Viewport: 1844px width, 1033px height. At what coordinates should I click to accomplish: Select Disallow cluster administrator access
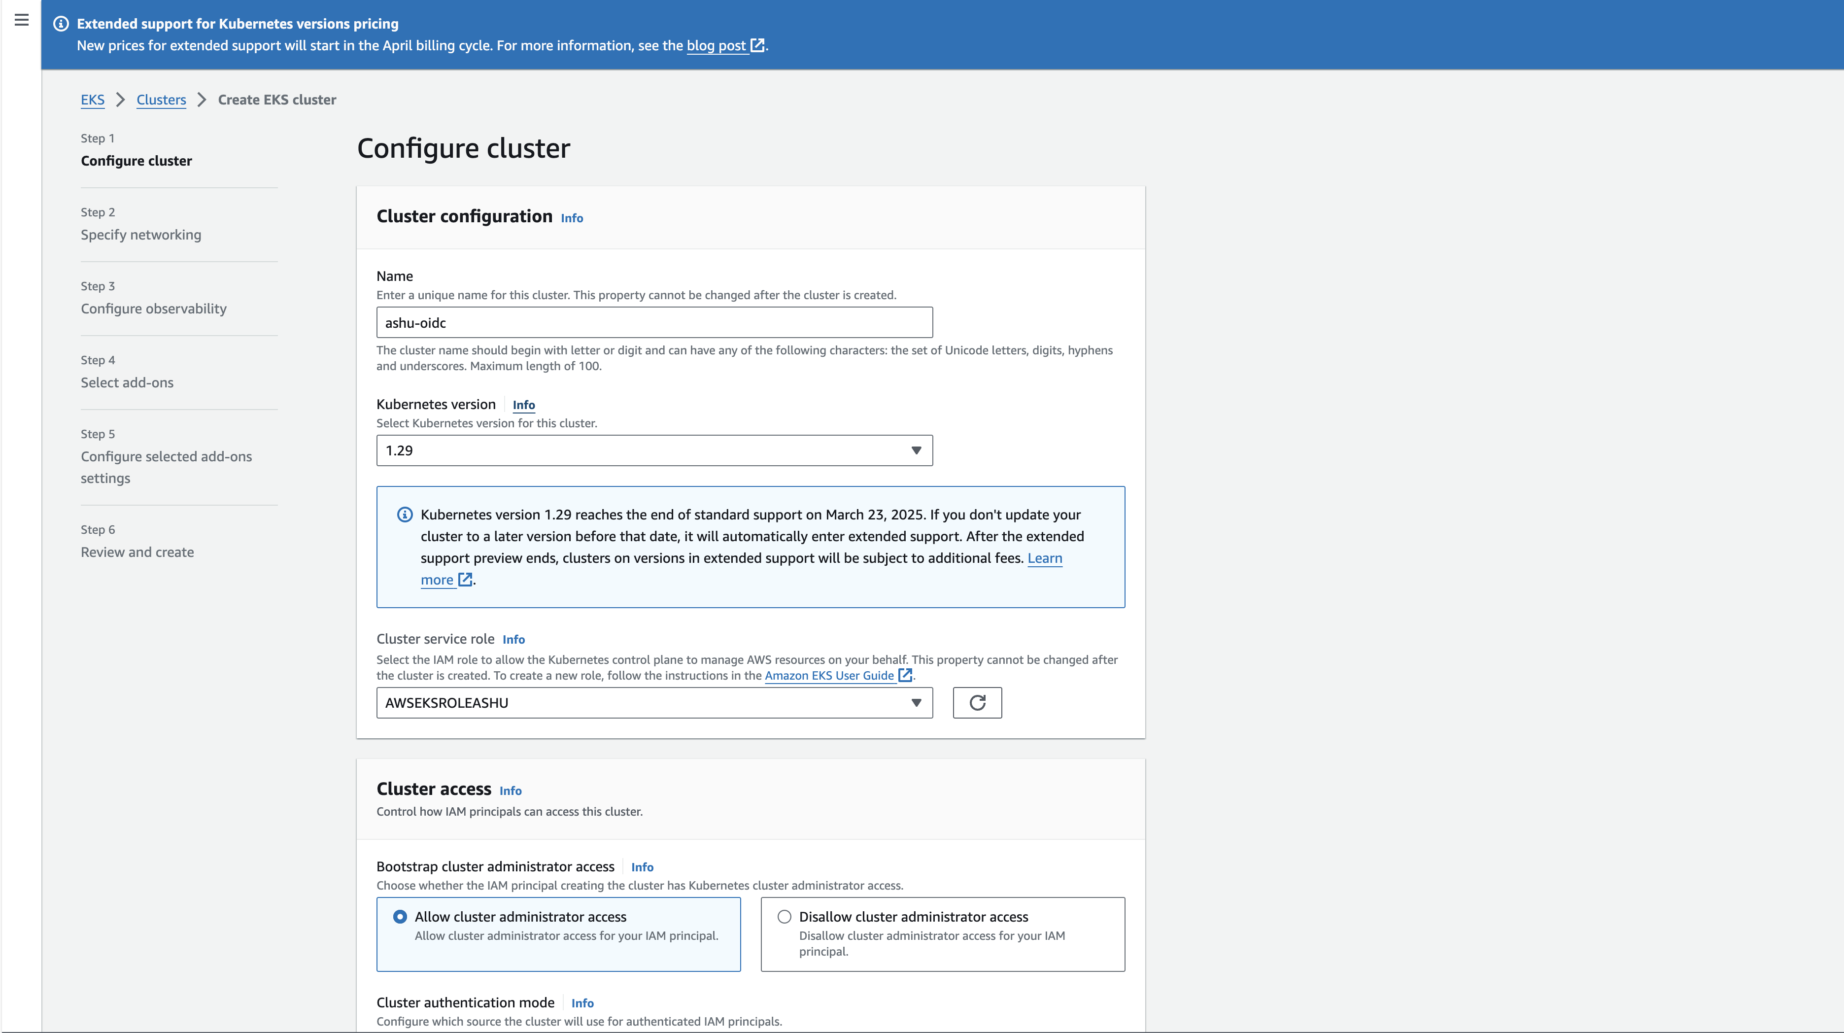784,916
